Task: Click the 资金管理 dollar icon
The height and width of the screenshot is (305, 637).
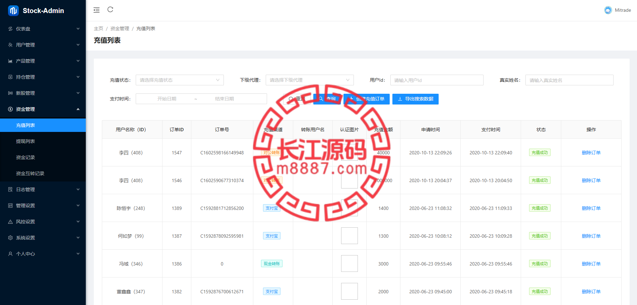Action: pos(10,109)
